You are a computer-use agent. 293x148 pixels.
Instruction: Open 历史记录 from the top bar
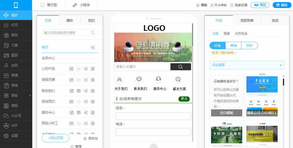(x=239, y=5)
